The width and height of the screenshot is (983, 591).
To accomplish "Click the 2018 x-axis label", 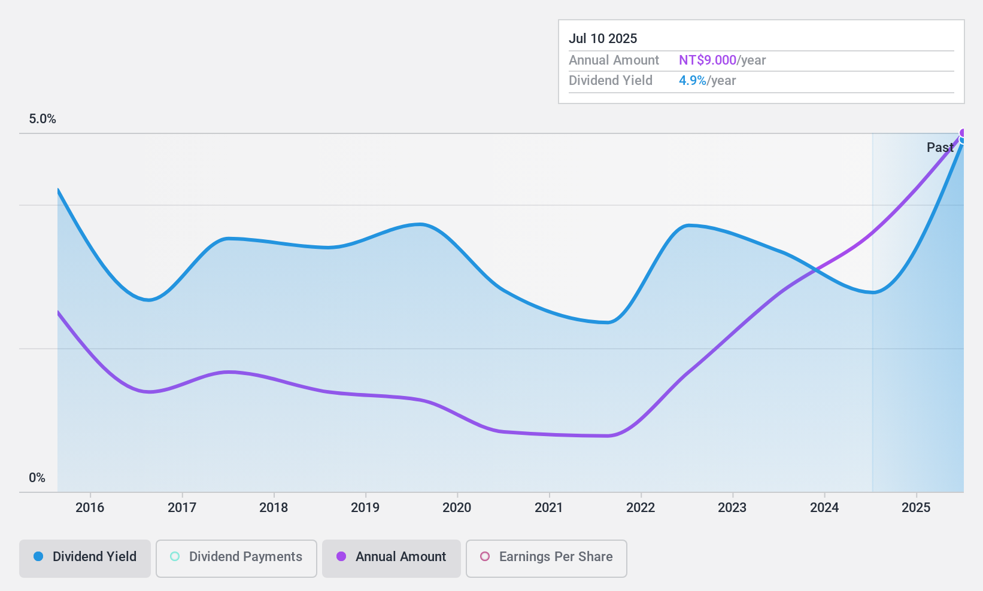I will click(274, 508).
